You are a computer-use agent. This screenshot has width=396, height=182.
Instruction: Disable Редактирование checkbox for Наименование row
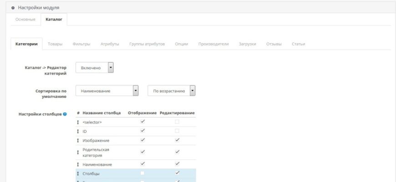click(177, 164)
